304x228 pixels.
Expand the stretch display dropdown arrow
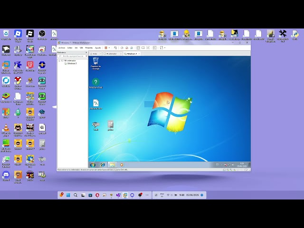point(165,47)
